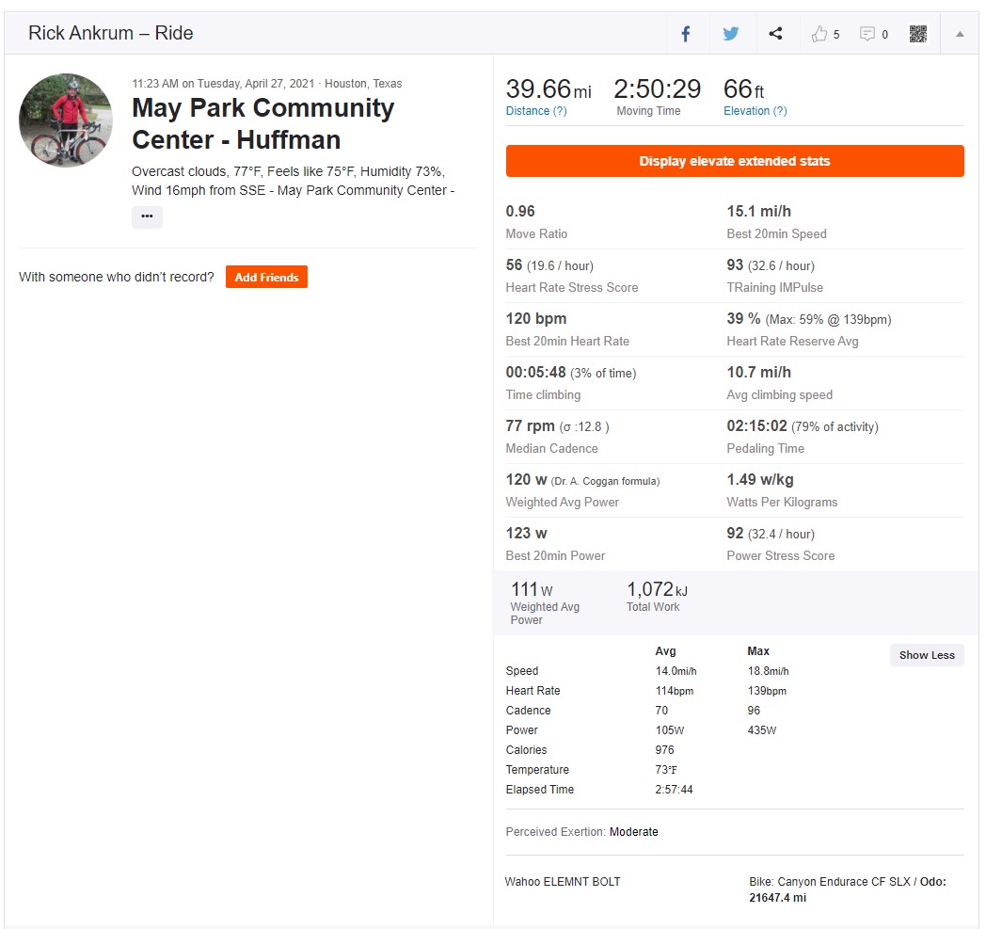Click the Heart Rate Stress Score label
Image resolution: width=986 pixels, height=929 pixels.
click(x=572, y=287)
